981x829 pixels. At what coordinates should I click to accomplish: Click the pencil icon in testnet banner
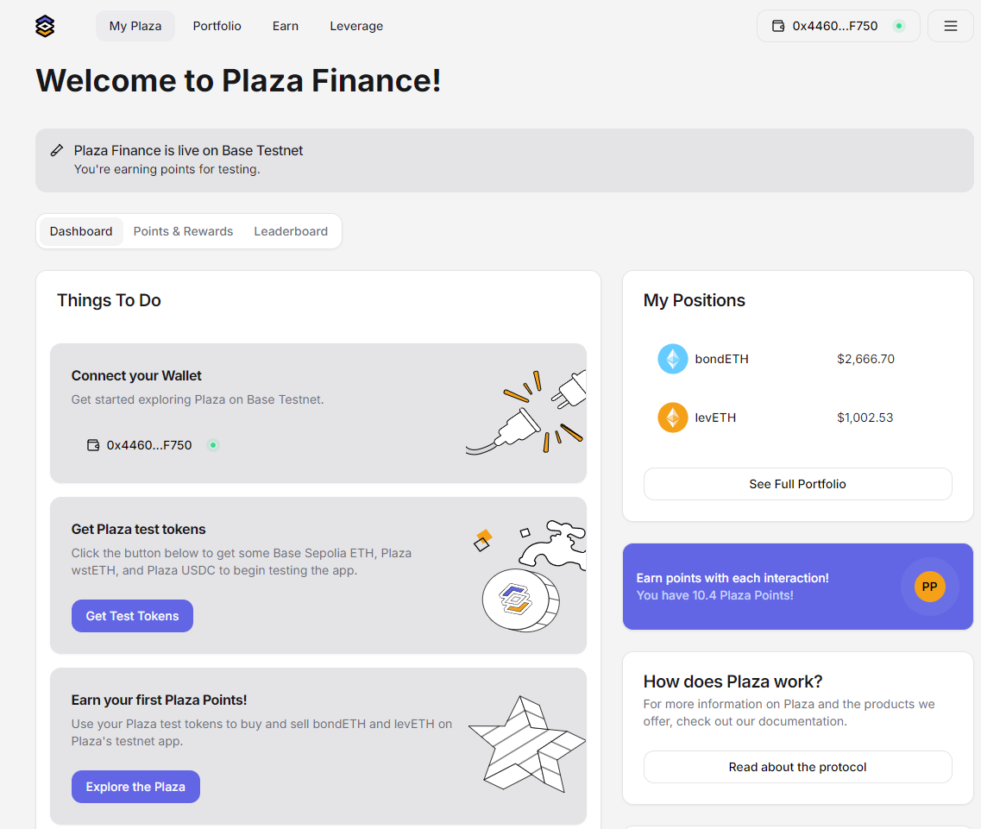(57, 150)
